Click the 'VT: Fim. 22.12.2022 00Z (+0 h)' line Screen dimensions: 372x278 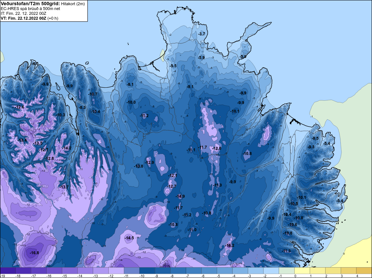tap(29, 18)
